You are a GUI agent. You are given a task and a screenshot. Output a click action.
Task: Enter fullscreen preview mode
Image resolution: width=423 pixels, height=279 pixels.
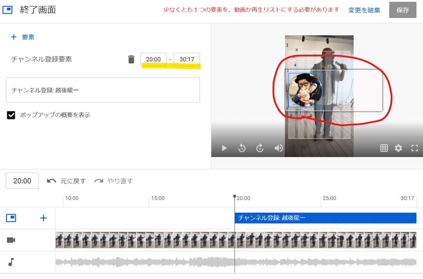click(414, 148)
